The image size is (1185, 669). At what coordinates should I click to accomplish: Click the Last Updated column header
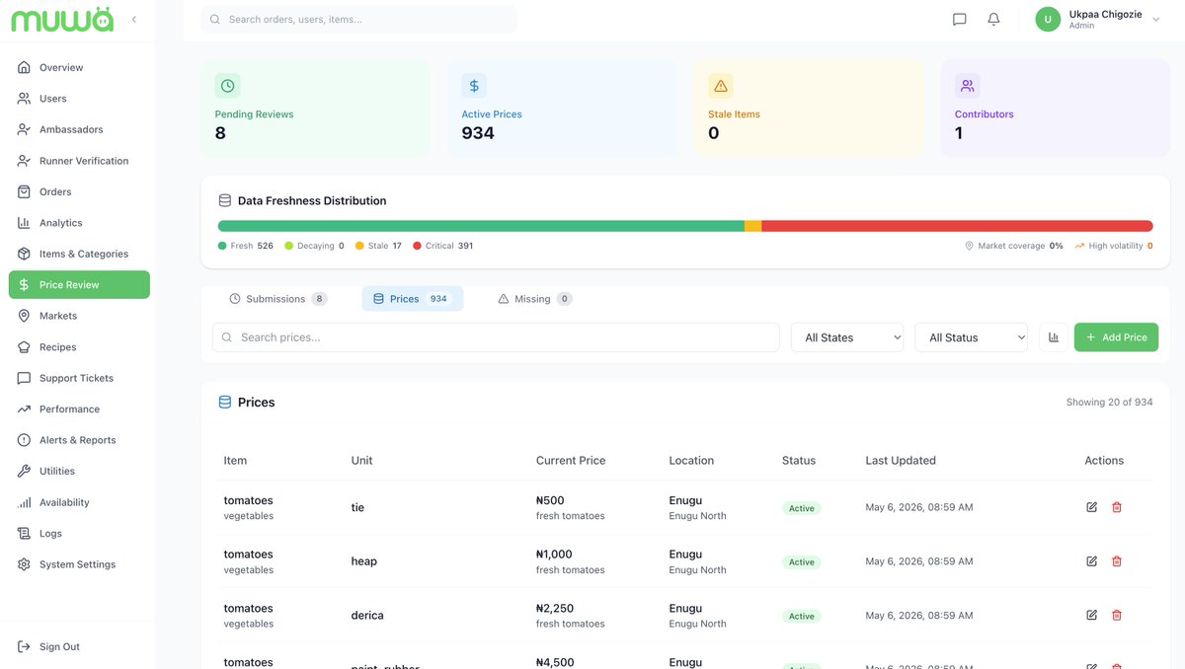(x=901, y=461)
